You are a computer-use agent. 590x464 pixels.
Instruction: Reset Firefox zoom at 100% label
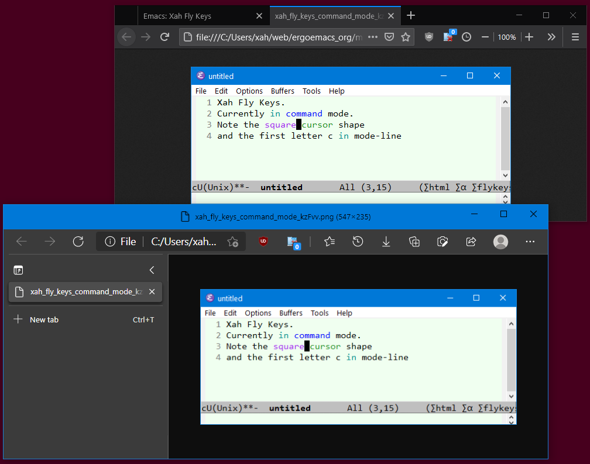506,37
